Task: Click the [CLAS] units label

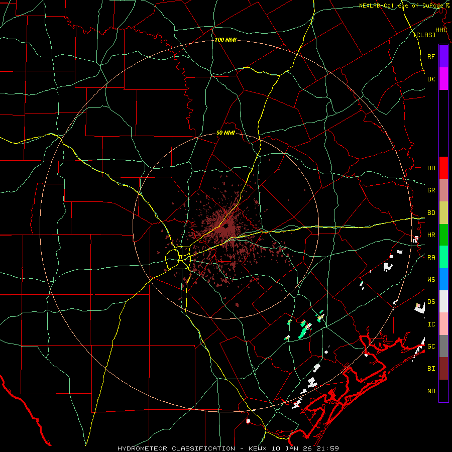Action: 424,35
